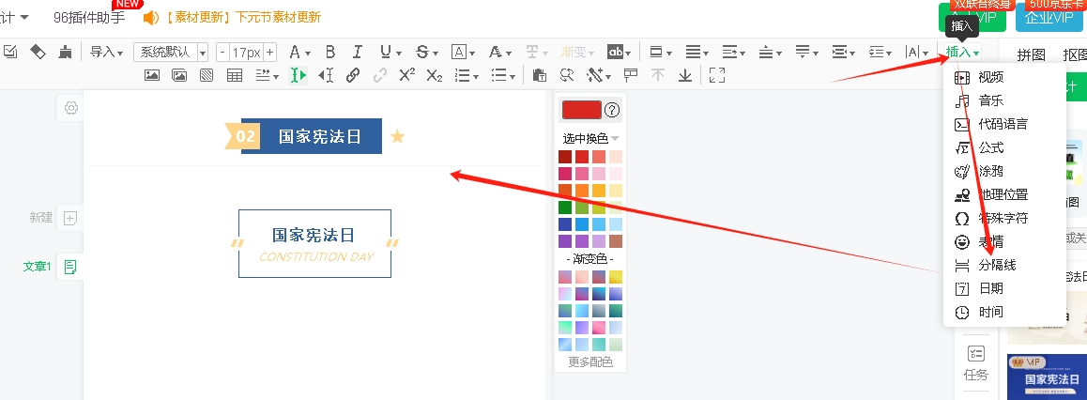This screenshot has height=400, width=1087.
Task: Open the 系统默认 font dropdown
Action: coord(171,52)
